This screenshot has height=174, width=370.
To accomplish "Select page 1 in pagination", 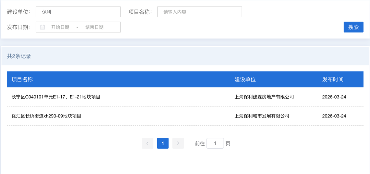I will pos(163,143).
